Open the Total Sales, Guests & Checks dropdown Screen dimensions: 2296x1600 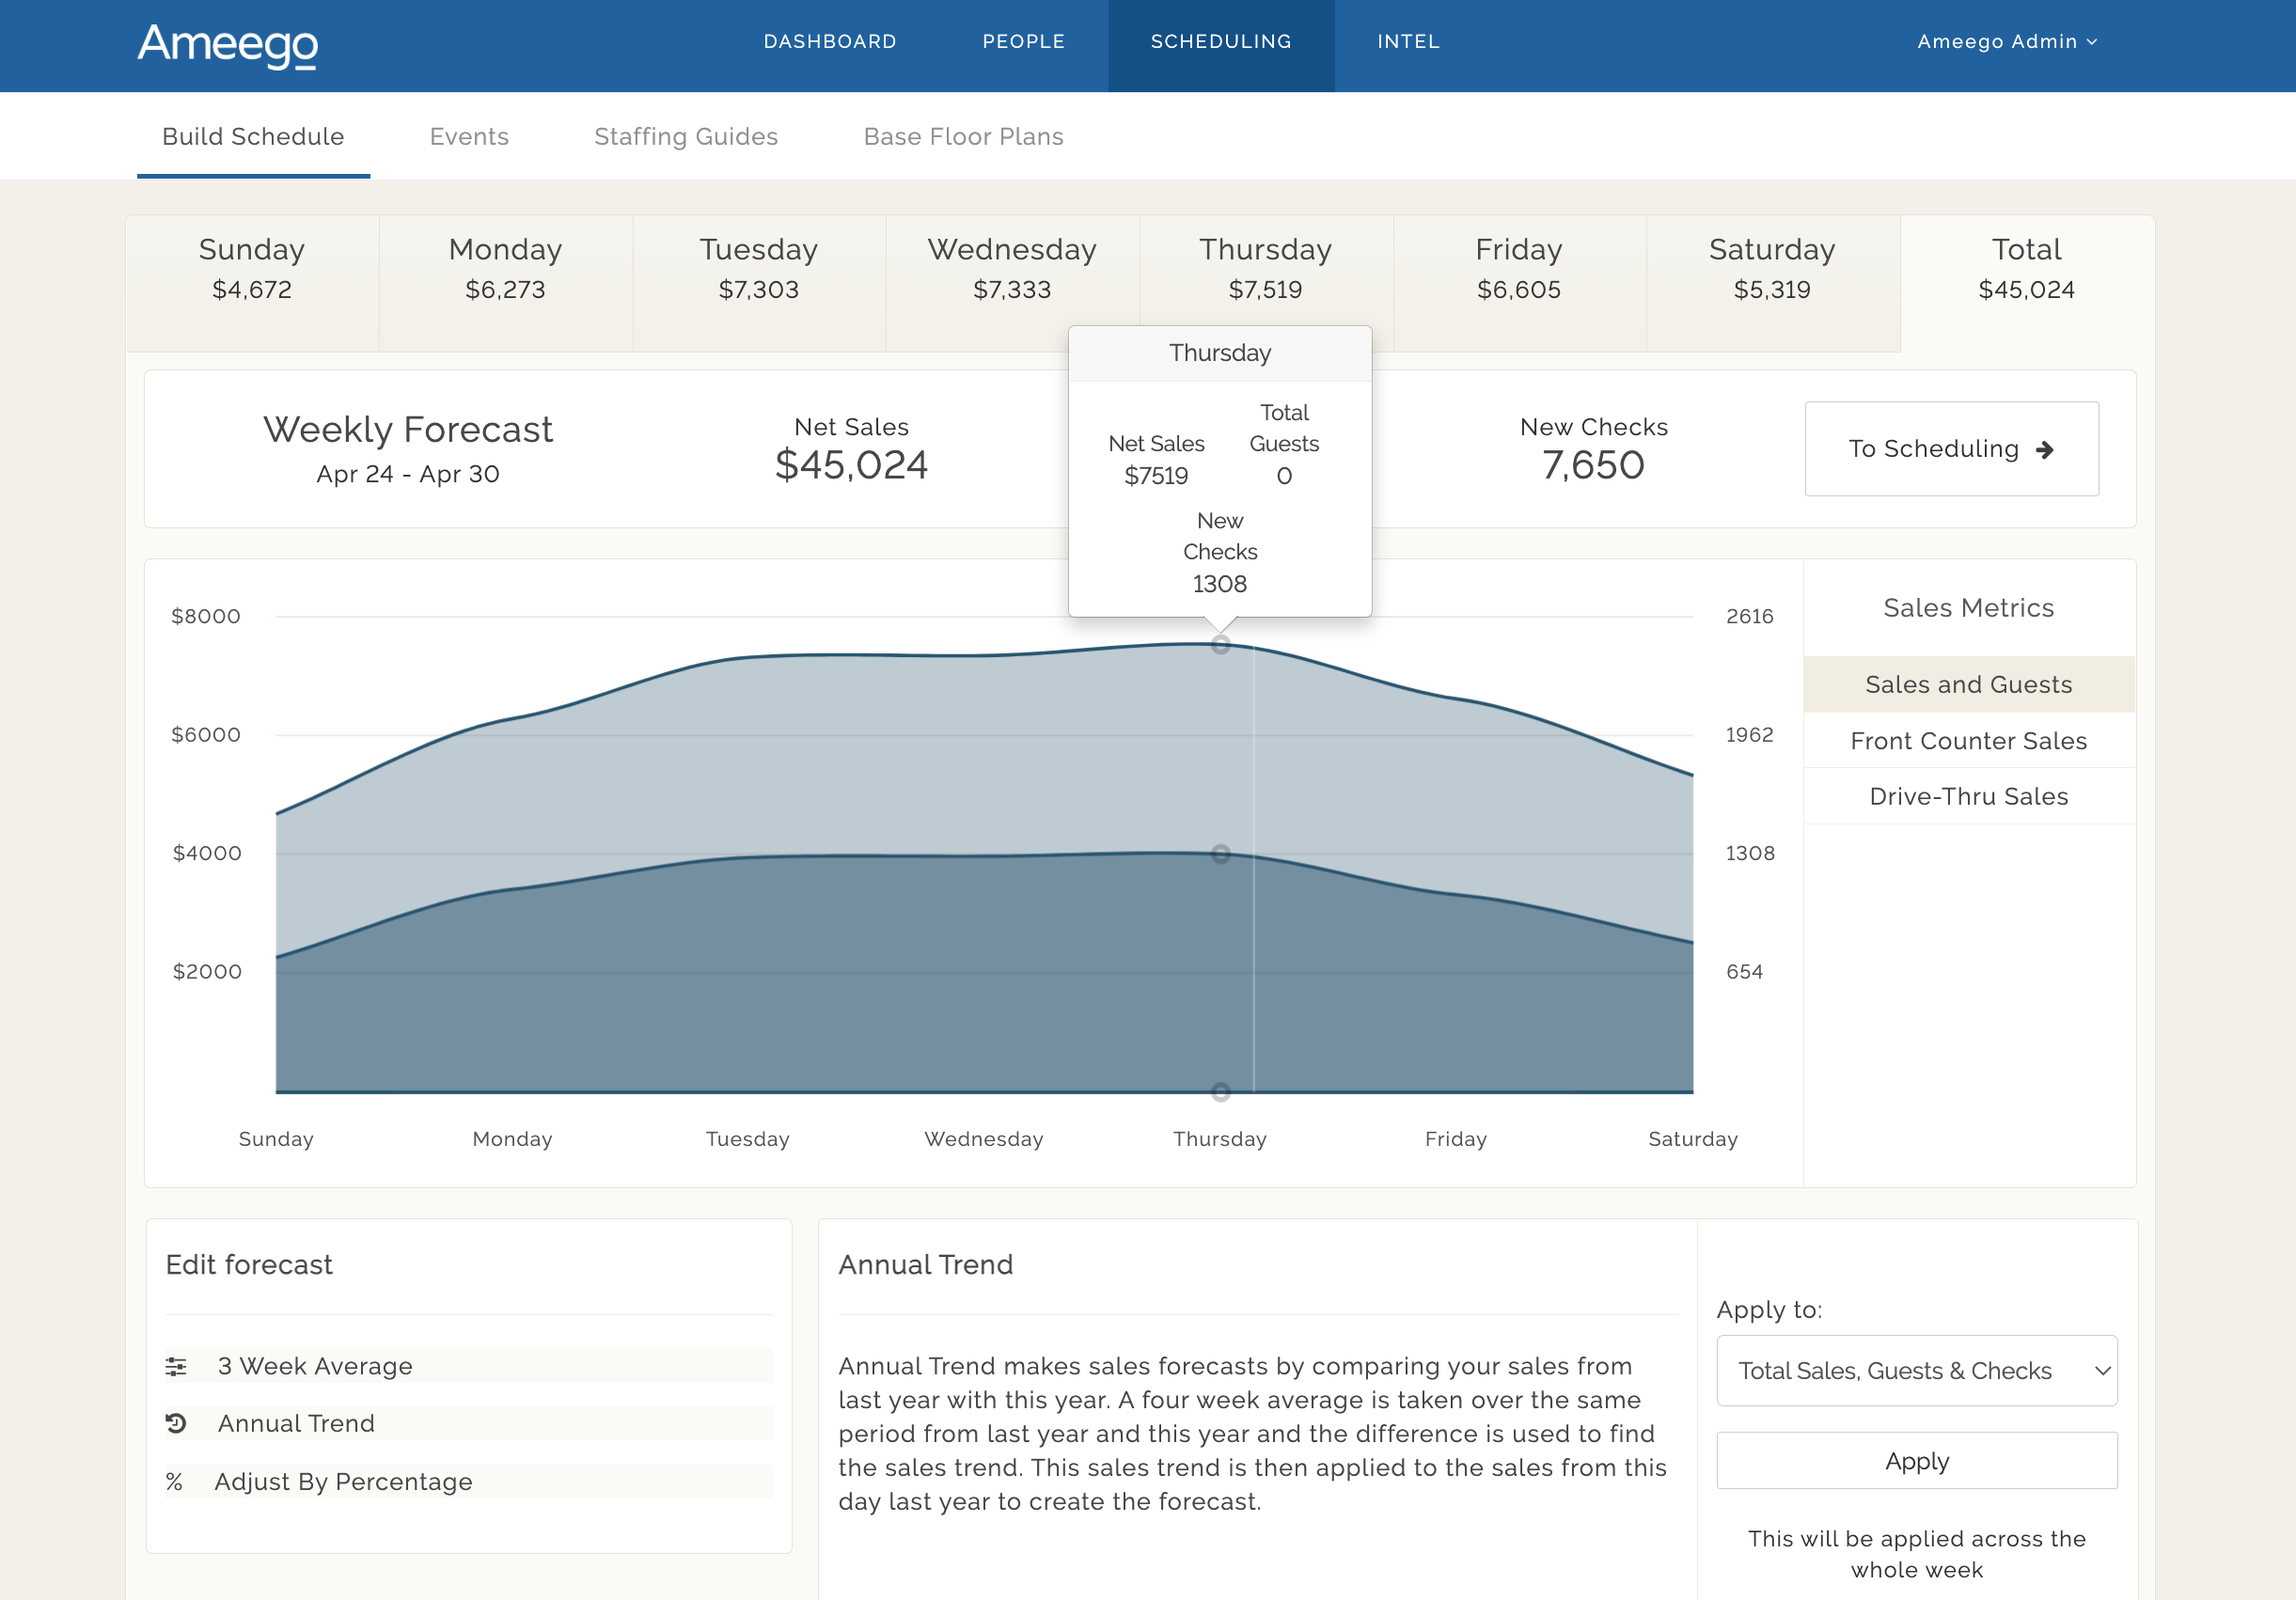tap(1915, 1370)
